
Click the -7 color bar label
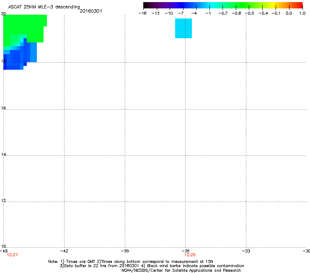[181, 13]
